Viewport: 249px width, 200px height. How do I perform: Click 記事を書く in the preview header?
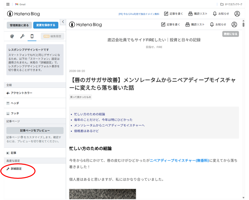click(x=171, y=24)
